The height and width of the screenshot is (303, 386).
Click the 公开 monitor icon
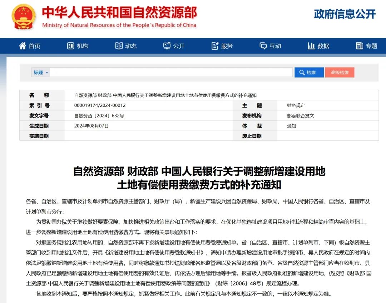click(167, 46)
